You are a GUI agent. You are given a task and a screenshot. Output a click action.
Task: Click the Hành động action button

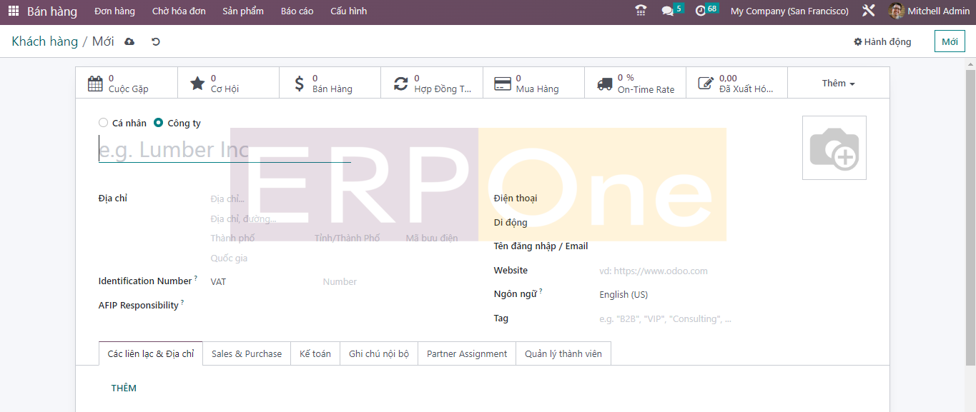click(x=882, y=42)
